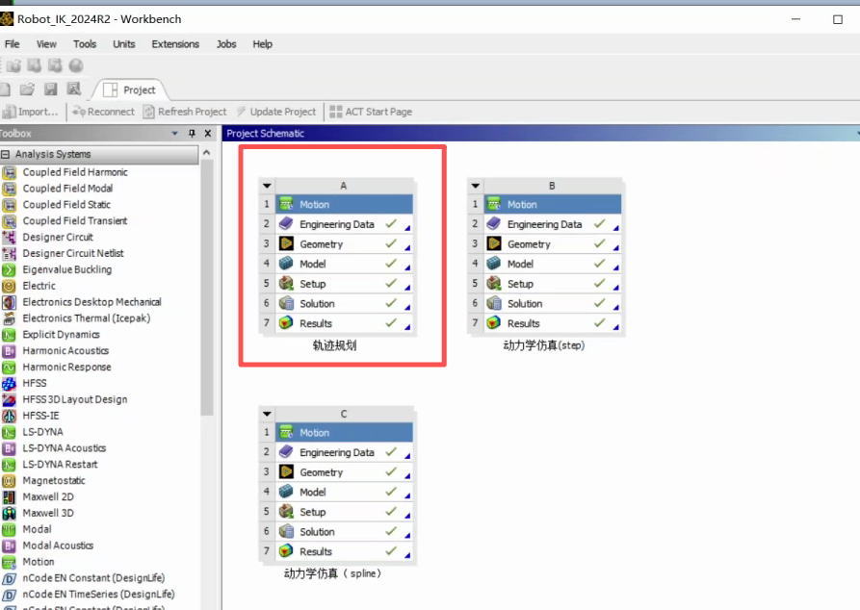The image size is (860, 610).
Task: Click nCode EN Constant (DesignLife) icon
Action: click(x=10, y=579)
